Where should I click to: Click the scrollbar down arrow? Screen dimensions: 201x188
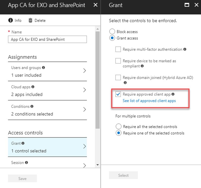coord(98,165)
